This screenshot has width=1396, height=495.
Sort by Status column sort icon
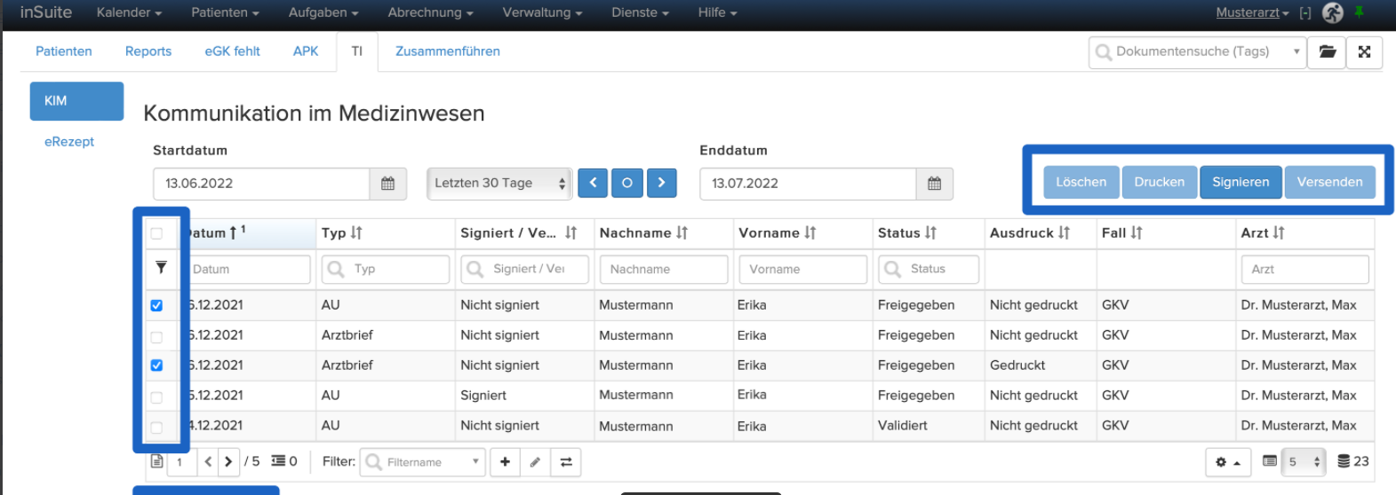coord(930,232)
